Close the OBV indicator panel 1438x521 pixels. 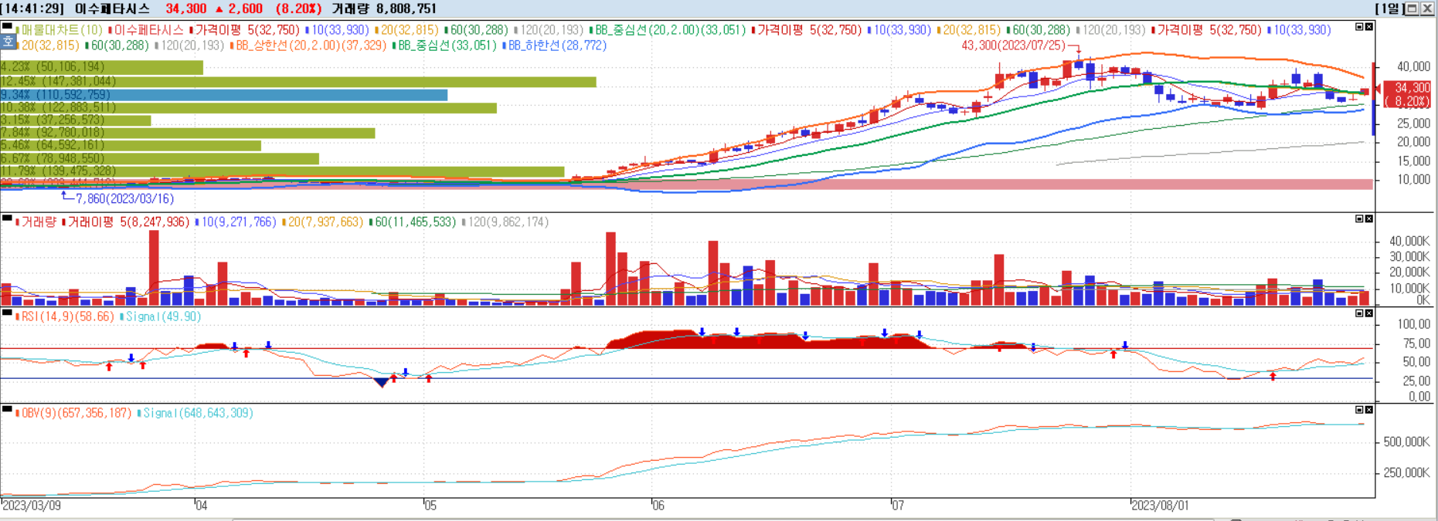1368,410
